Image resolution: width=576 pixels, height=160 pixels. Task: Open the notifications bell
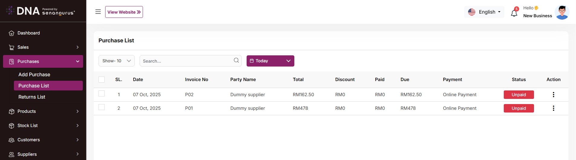pos(514,13)
